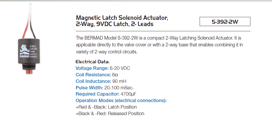272x137 pixels.
Task: Click the 6-20 VDC voltage value
Action: click(x=120, y=68)
